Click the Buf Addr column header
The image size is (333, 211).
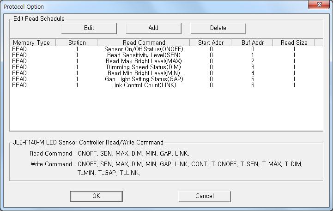pos(252,42)
